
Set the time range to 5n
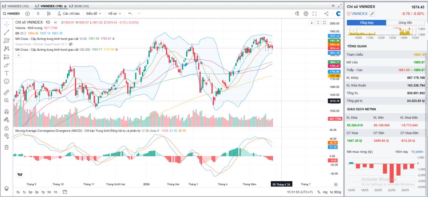49,192
